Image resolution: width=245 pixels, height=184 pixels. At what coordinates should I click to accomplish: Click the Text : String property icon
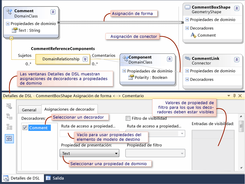coord(14,30)
